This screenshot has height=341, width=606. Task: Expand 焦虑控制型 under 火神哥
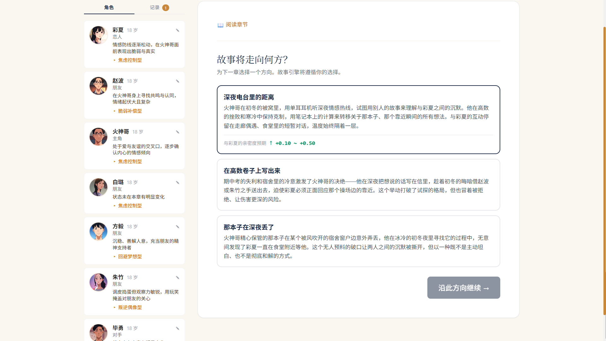[128, 161]
